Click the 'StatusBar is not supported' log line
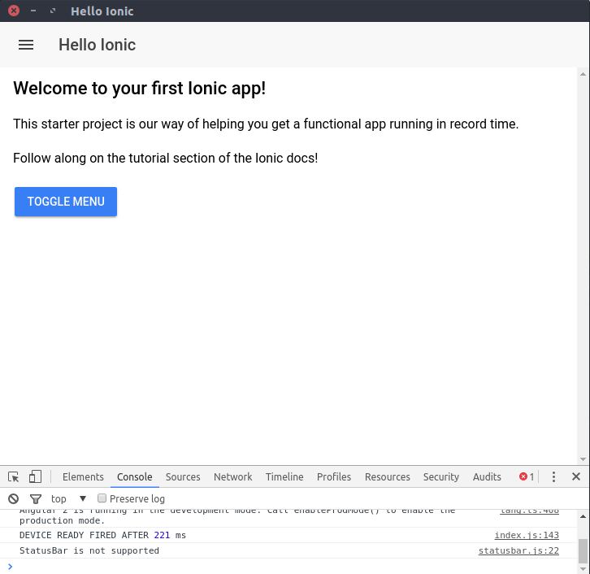The width and height of the screenshot is (590, 574). click(x=89, y=550)
